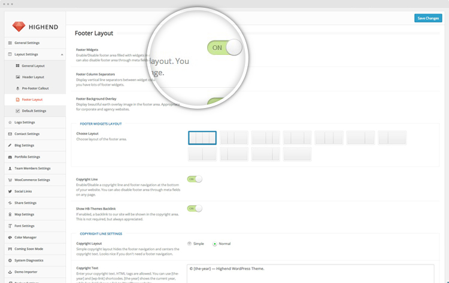
Task: Toggle Show HB-Themes Backlink switch
Action: [x=195, y=208]
